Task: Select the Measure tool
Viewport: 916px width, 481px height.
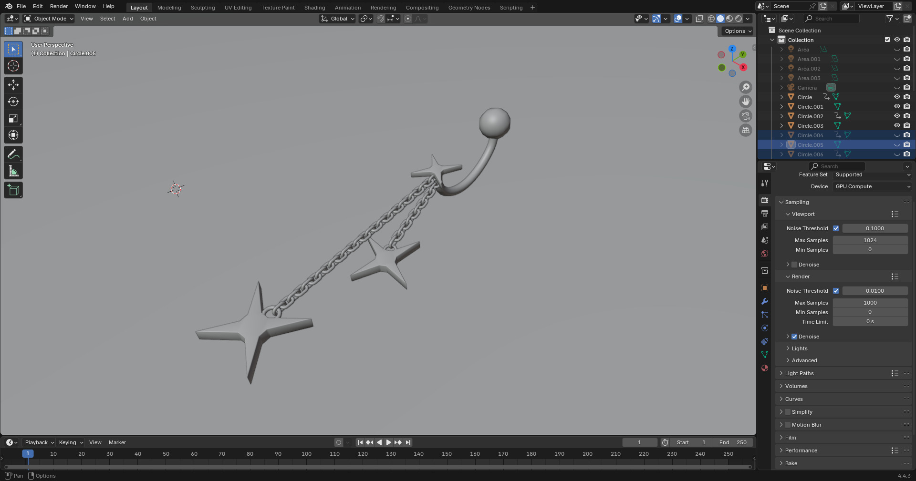Action: pyautogui.click(x=13, y=171)
